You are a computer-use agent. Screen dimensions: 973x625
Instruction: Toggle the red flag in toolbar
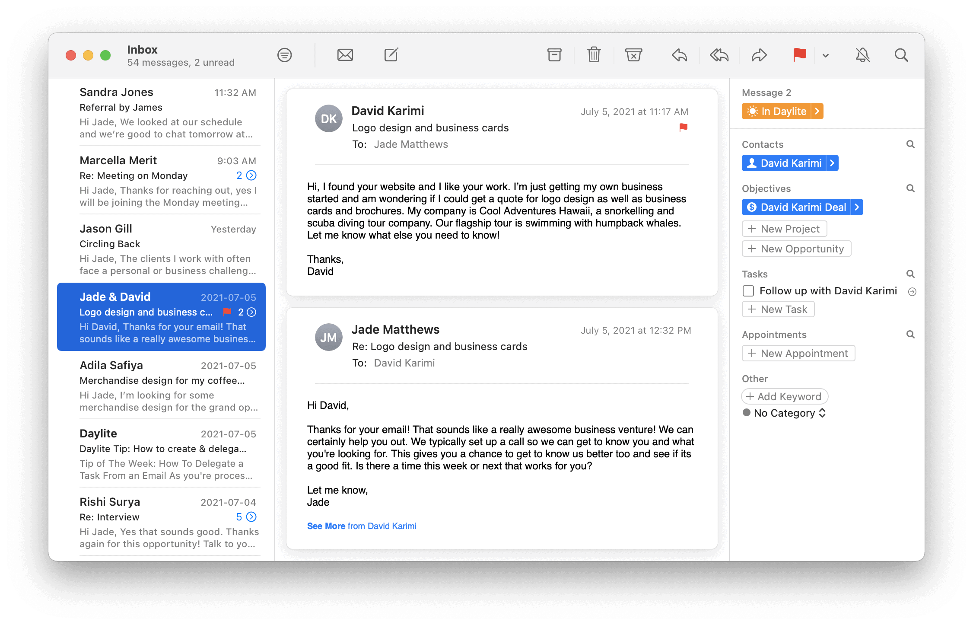tap(799, 55)
